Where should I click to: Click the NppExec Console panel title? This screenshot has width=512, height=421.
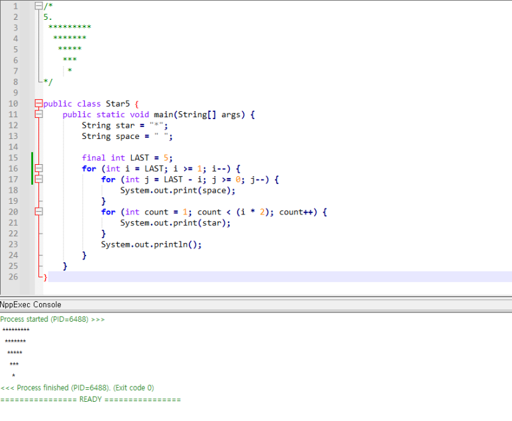[x=30, y=304]
